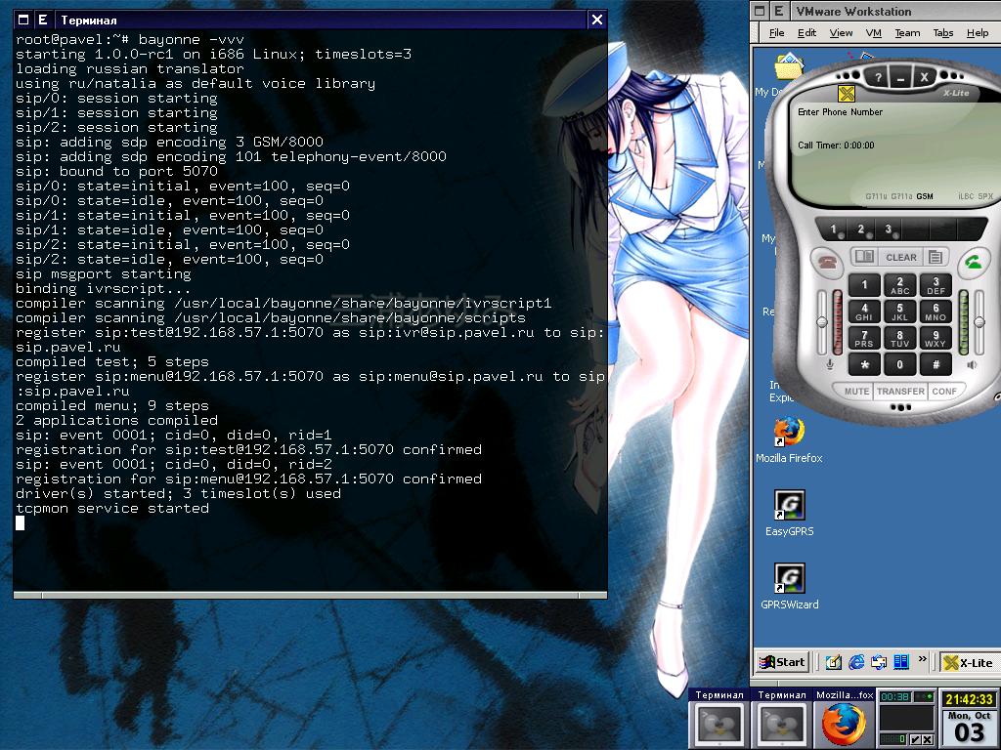
Task: Click the Windows Start button
Action: pyautogui.click(x=782, y=662)
